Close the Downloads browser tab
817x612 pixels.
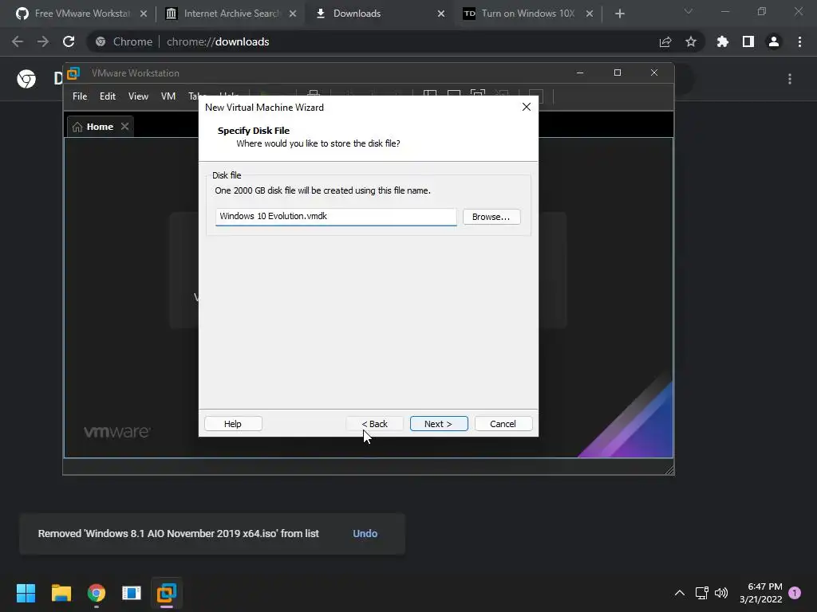pos(440,14)
